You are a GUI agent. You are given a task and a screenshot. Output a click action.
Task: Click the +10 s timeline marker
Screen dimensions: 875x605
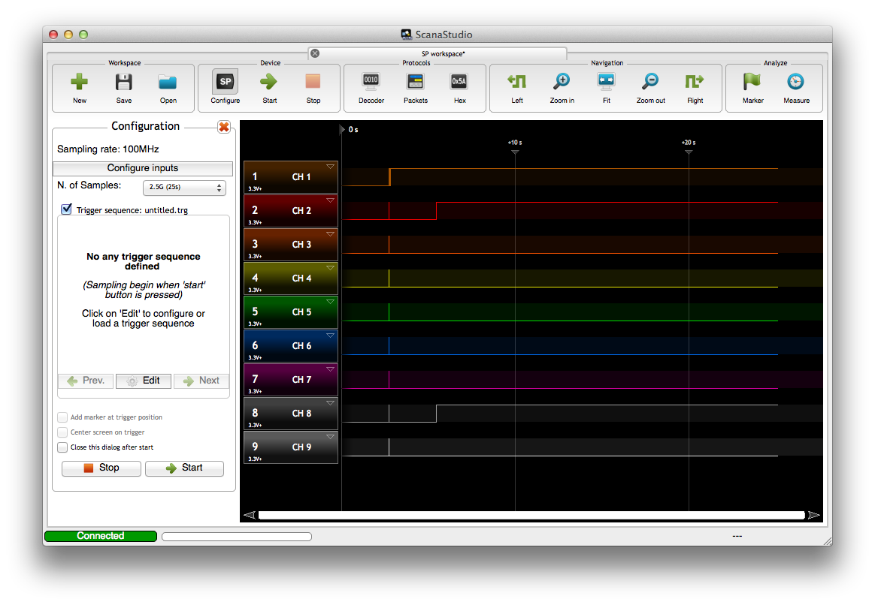click(x=514, y=146)
